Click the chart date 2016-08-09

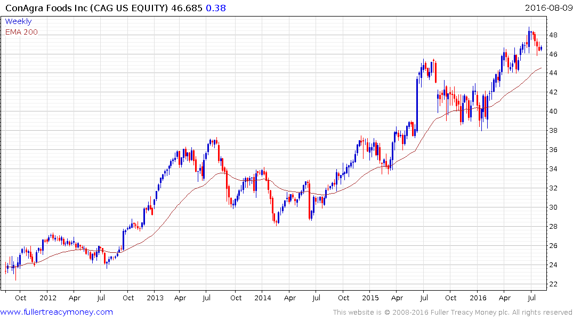(548, 7)
